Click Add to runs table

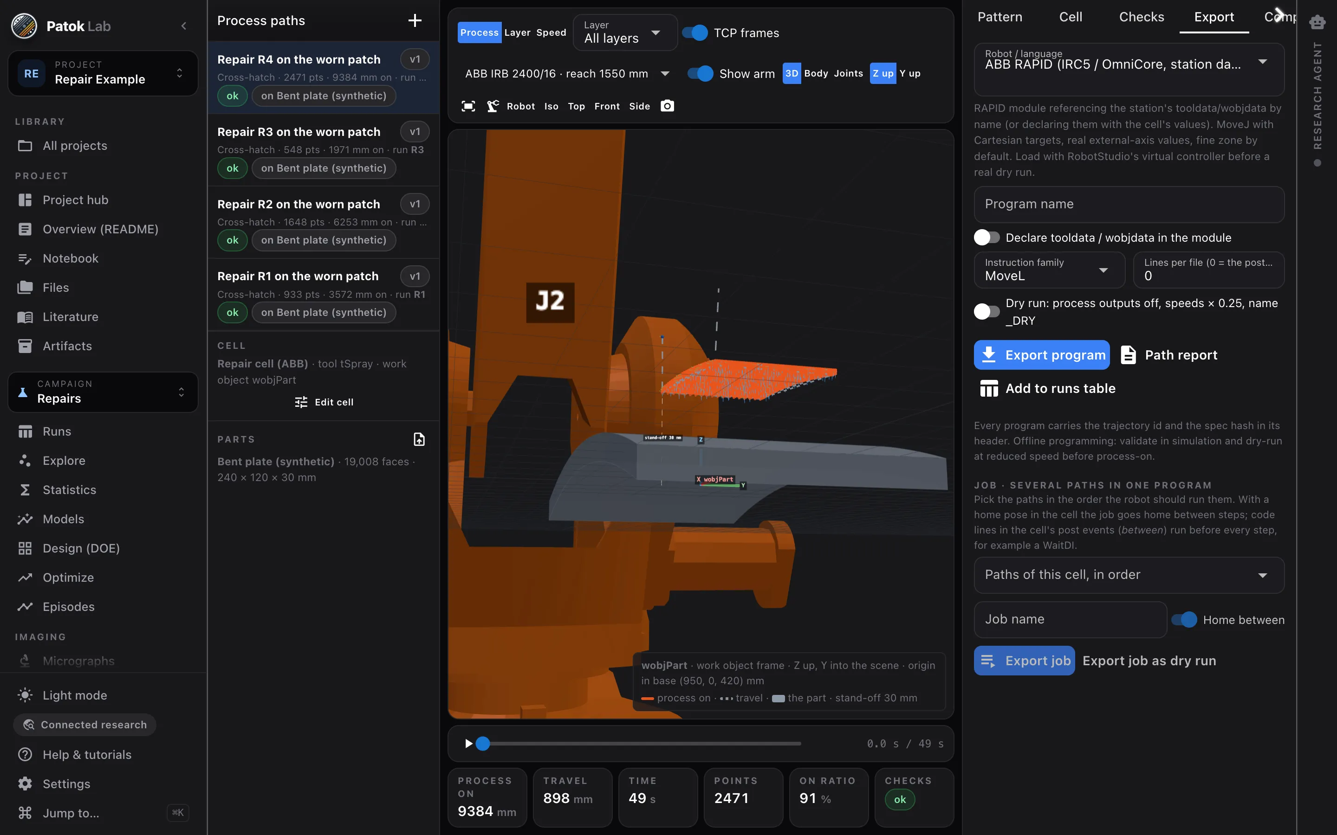coord(1047,388)
